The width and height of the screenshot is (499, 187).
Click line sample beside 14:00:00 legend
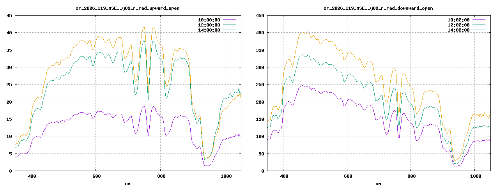point(230,30)
